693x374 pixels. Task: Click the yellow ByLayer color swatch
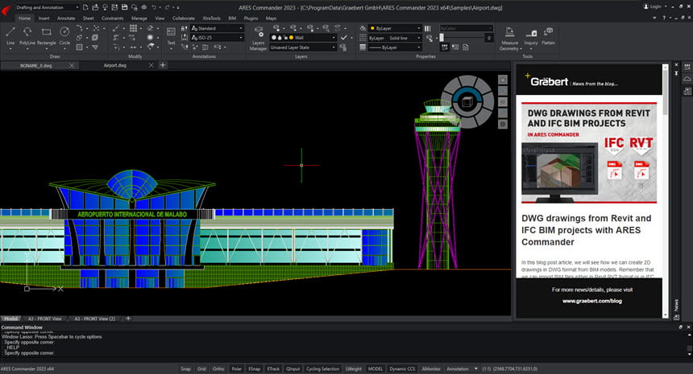372,28
